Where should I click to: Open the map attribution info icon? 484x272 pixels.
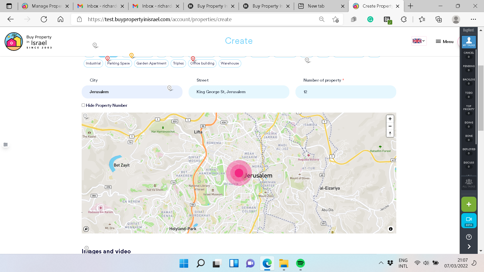[x=390, y=229]
